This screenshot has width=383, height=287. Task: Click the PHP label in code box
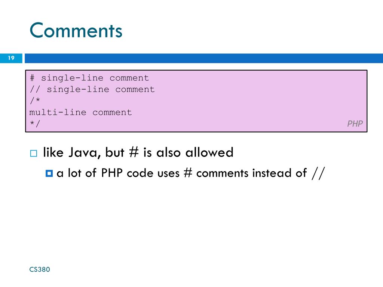355,123
